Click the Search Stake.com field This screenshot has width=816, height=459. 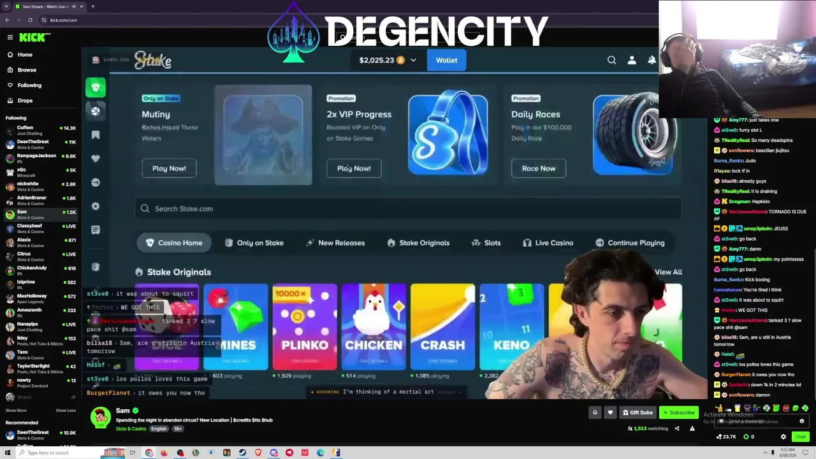(x=408, y=208)
